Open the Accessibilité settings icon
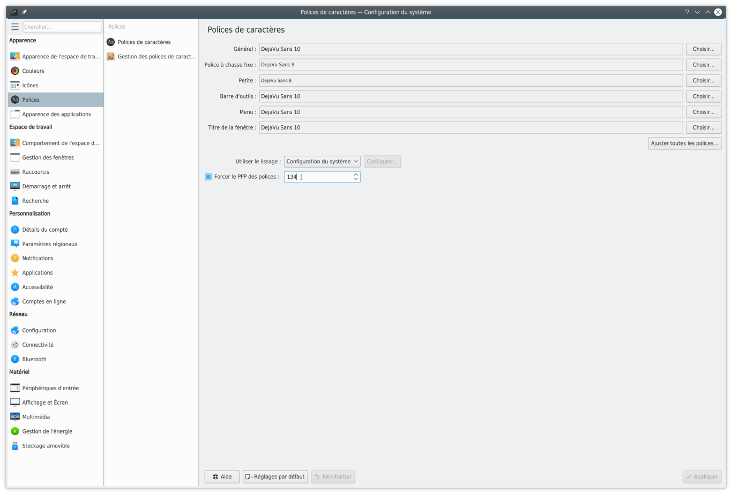The height and width of the screenshot is (494, 732). click(x=15, y=287)
